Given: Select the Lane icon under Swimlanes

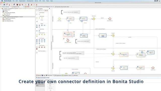Looking at the screenshot, I should [x=39, y=14].
